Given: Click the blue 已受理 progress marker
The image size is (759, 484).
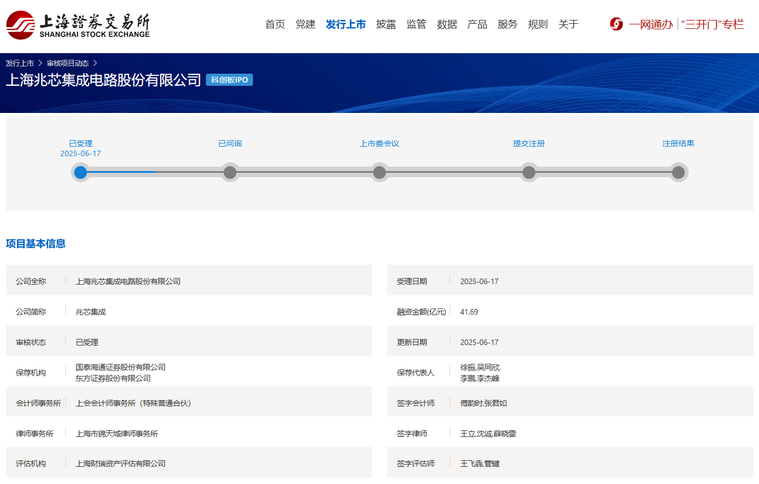Looking at the screenshot, I should 81,172.
